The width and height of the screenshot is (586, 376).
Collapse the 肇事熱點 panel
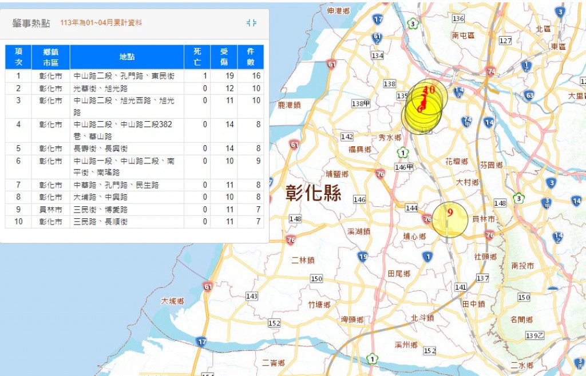[251, 23]
